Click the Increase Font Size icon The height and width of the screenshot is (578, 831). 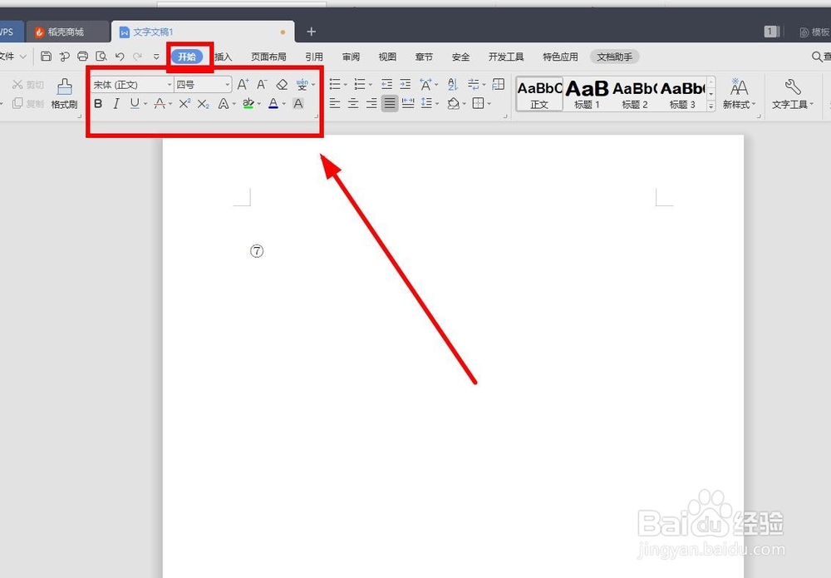[x=242, y=84]
